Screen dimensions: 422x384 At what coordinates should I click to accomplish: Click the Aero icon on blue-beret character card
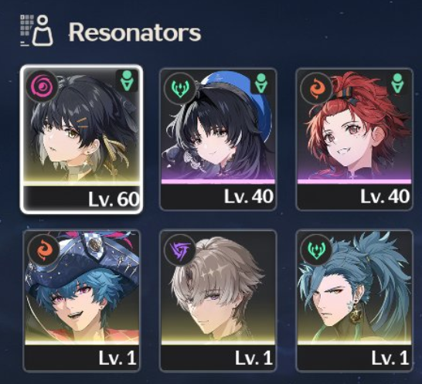coord(180,88)
